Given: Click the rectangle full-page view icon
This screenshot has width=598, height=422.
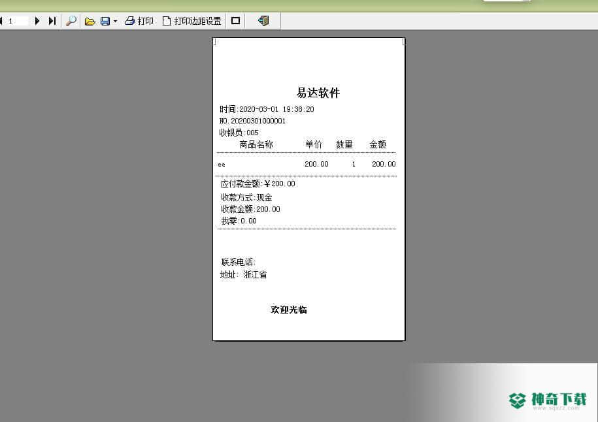Looking at the screenshot, I should 236,21.
